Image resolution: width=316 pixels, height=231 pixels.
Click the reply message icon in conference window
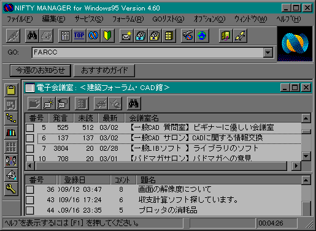[x=63, y=104]
